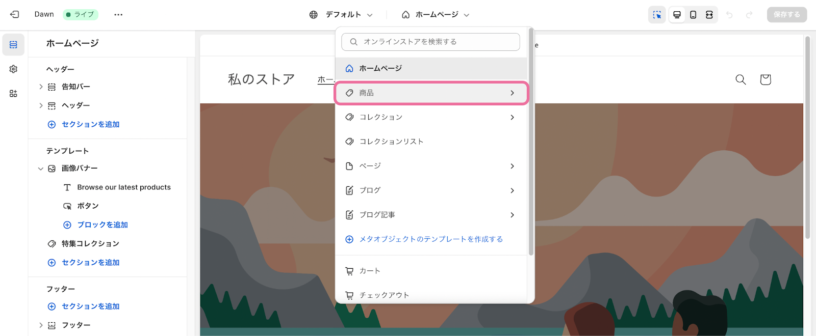Collapse the 画像バナー section
816x336 pixels.
point(41,169)
